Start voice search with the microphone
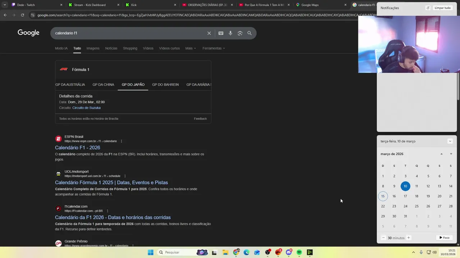 click(x=230, y=33)
